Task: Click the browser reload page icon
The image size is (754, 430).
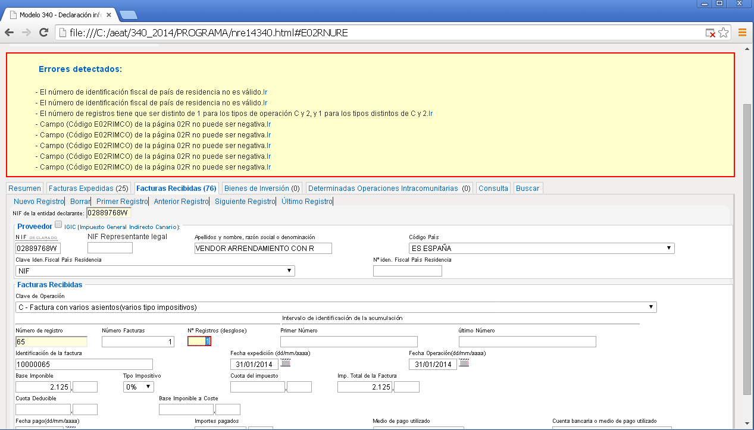Action: click(x=43, y=33)
